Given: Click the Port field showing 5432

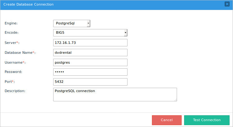Looking at the screenshot, I should click(90, 82).
